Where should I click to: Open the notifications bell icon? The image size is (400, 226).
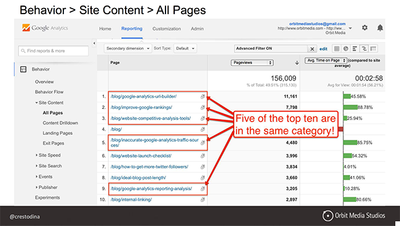(x=380, y=28)
